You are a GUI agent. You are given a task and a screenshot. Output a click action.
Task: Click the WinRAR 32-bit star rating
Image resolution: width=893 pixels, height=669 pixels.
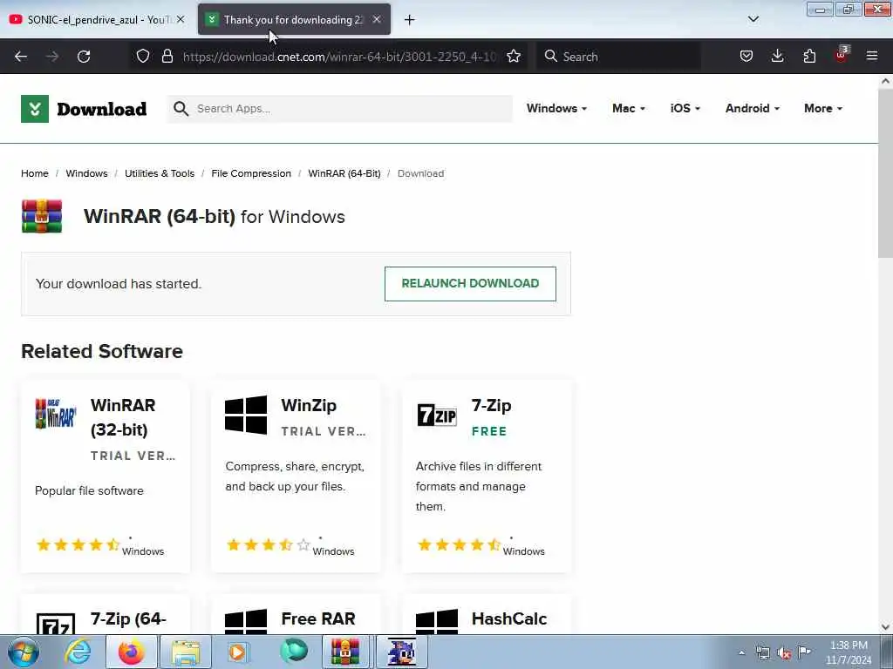[x=78, y=544]
